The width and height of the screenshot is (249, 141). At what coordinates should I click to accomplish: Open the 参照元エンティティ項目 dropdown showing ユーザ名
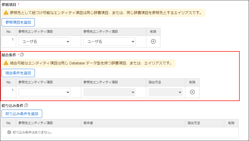(x=44, y=42)
